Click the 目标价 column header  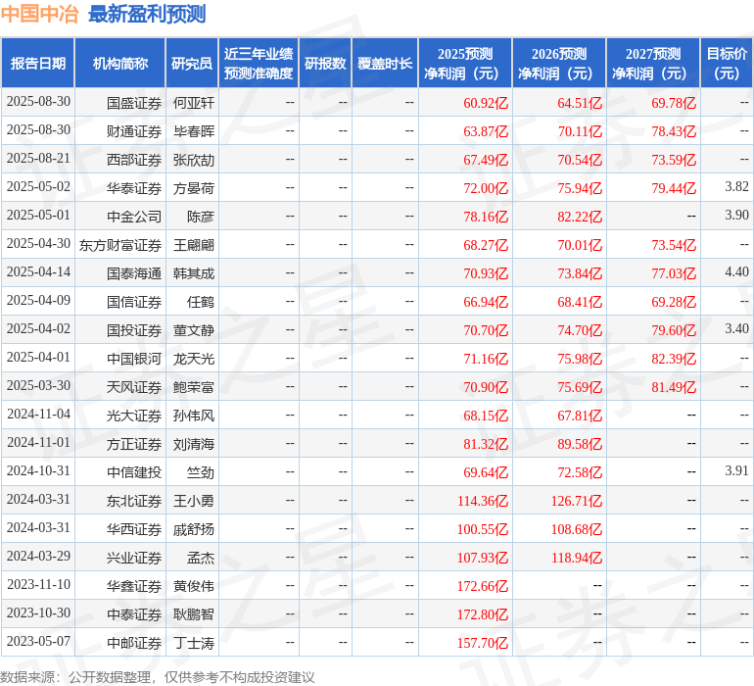(727, 64)
